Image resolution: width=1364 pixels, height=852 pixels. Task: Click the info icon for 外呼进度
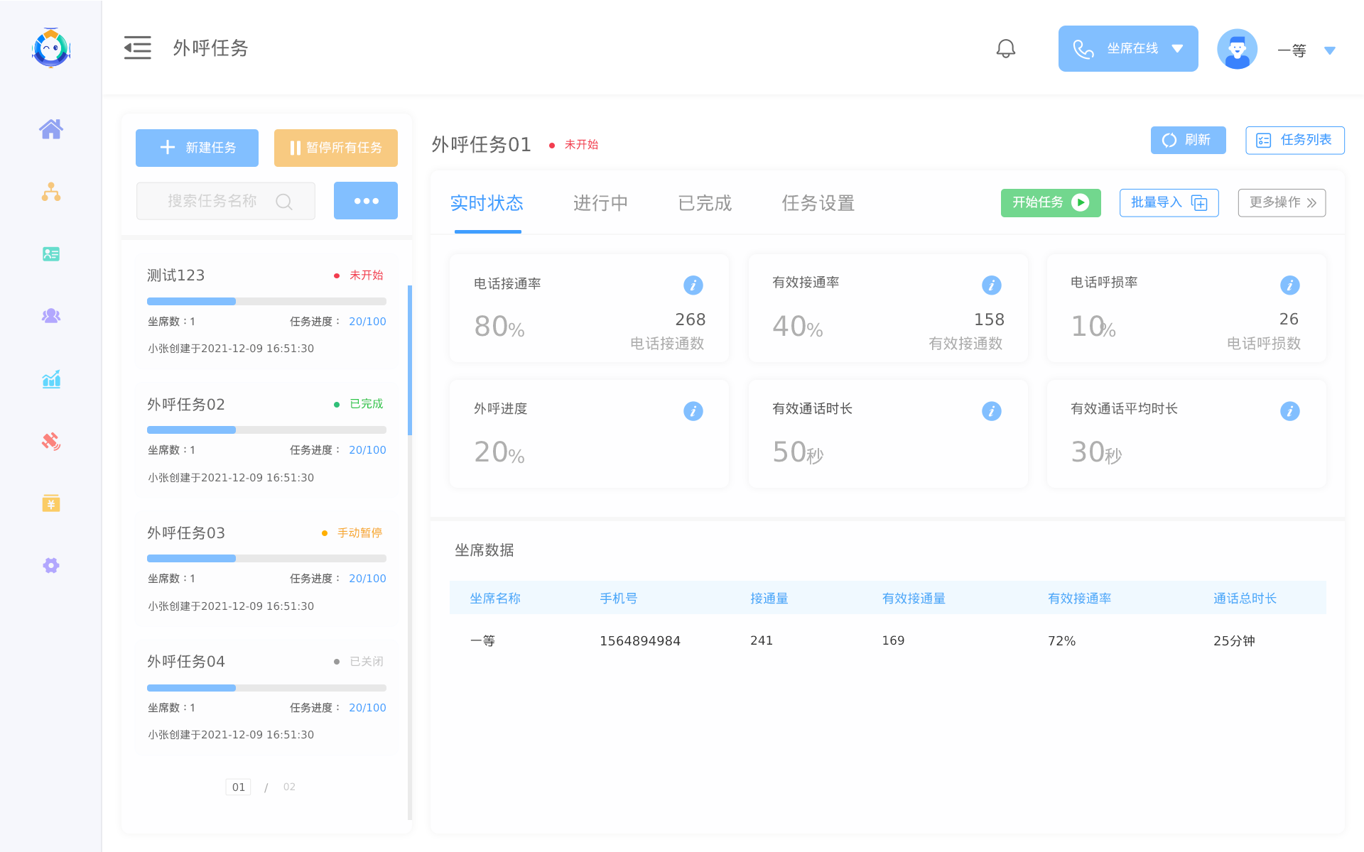click(693, 411)
